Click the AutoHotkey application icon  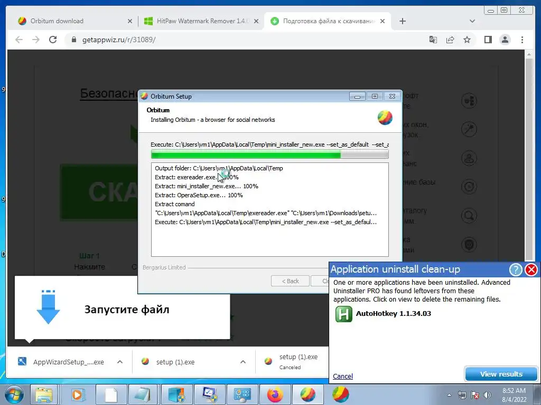343,314
